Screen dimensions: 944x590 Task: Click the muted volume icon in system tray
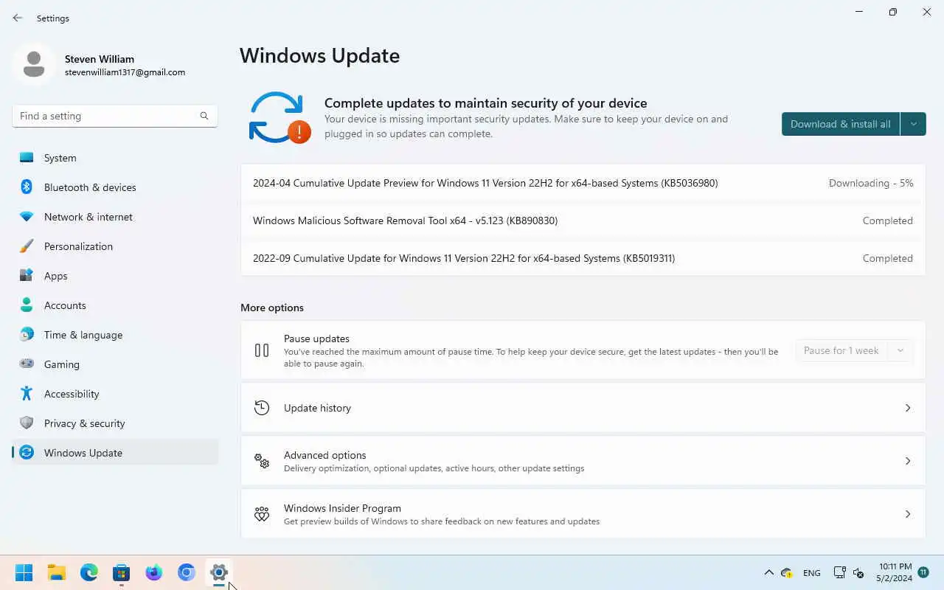point(858,572)
